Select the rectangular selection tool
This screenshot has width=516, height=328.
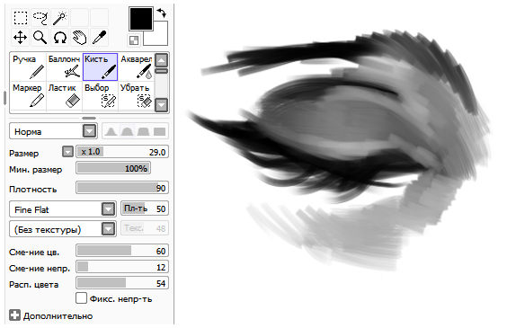pos(21,17)
